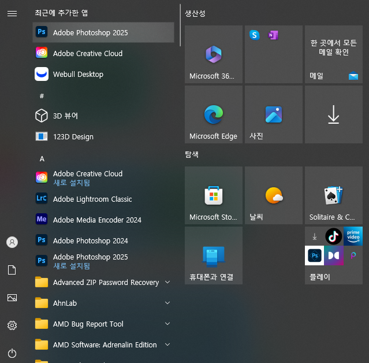Launch Adobe Photoshop 2024

tap(103, 240)
